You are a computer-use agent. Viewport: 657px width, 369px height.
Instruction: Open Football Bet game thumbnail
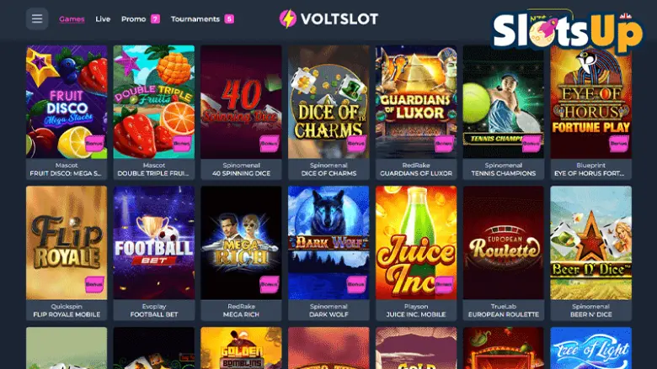pos(154,243)
